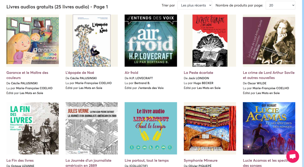Open author link 'Cécile PALUSINSKI' under L'épopée de Noé

point(84,78)
